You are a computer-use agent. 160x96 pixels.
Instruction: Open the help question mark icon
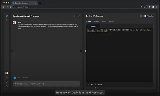pos(7,86)
